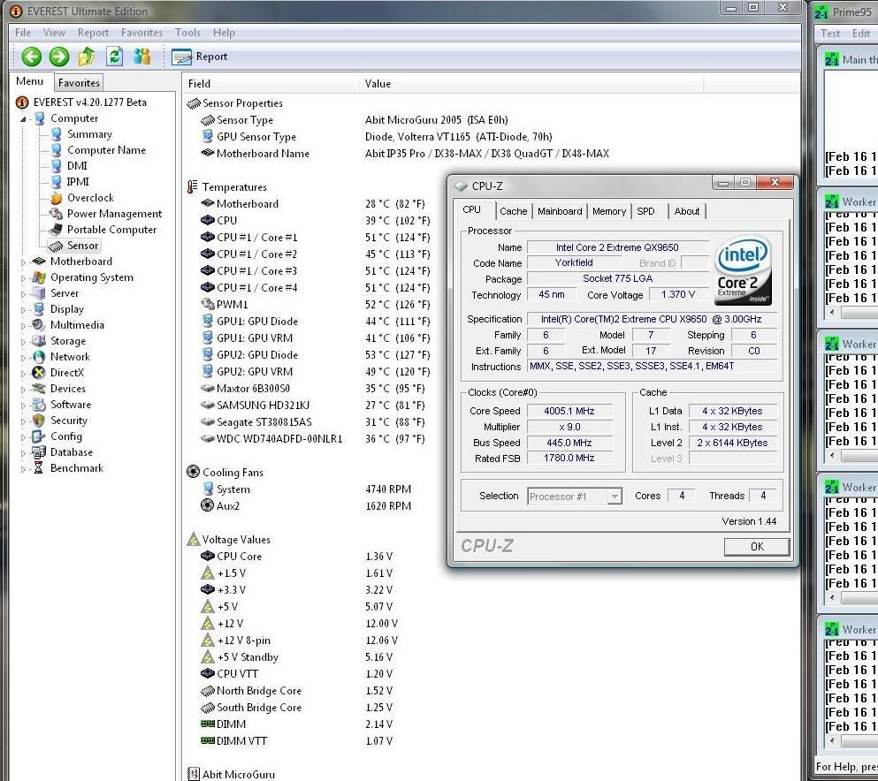Open the View menu in EVEREST
Viewport: 878px width, 781px height.
[54, 33]
